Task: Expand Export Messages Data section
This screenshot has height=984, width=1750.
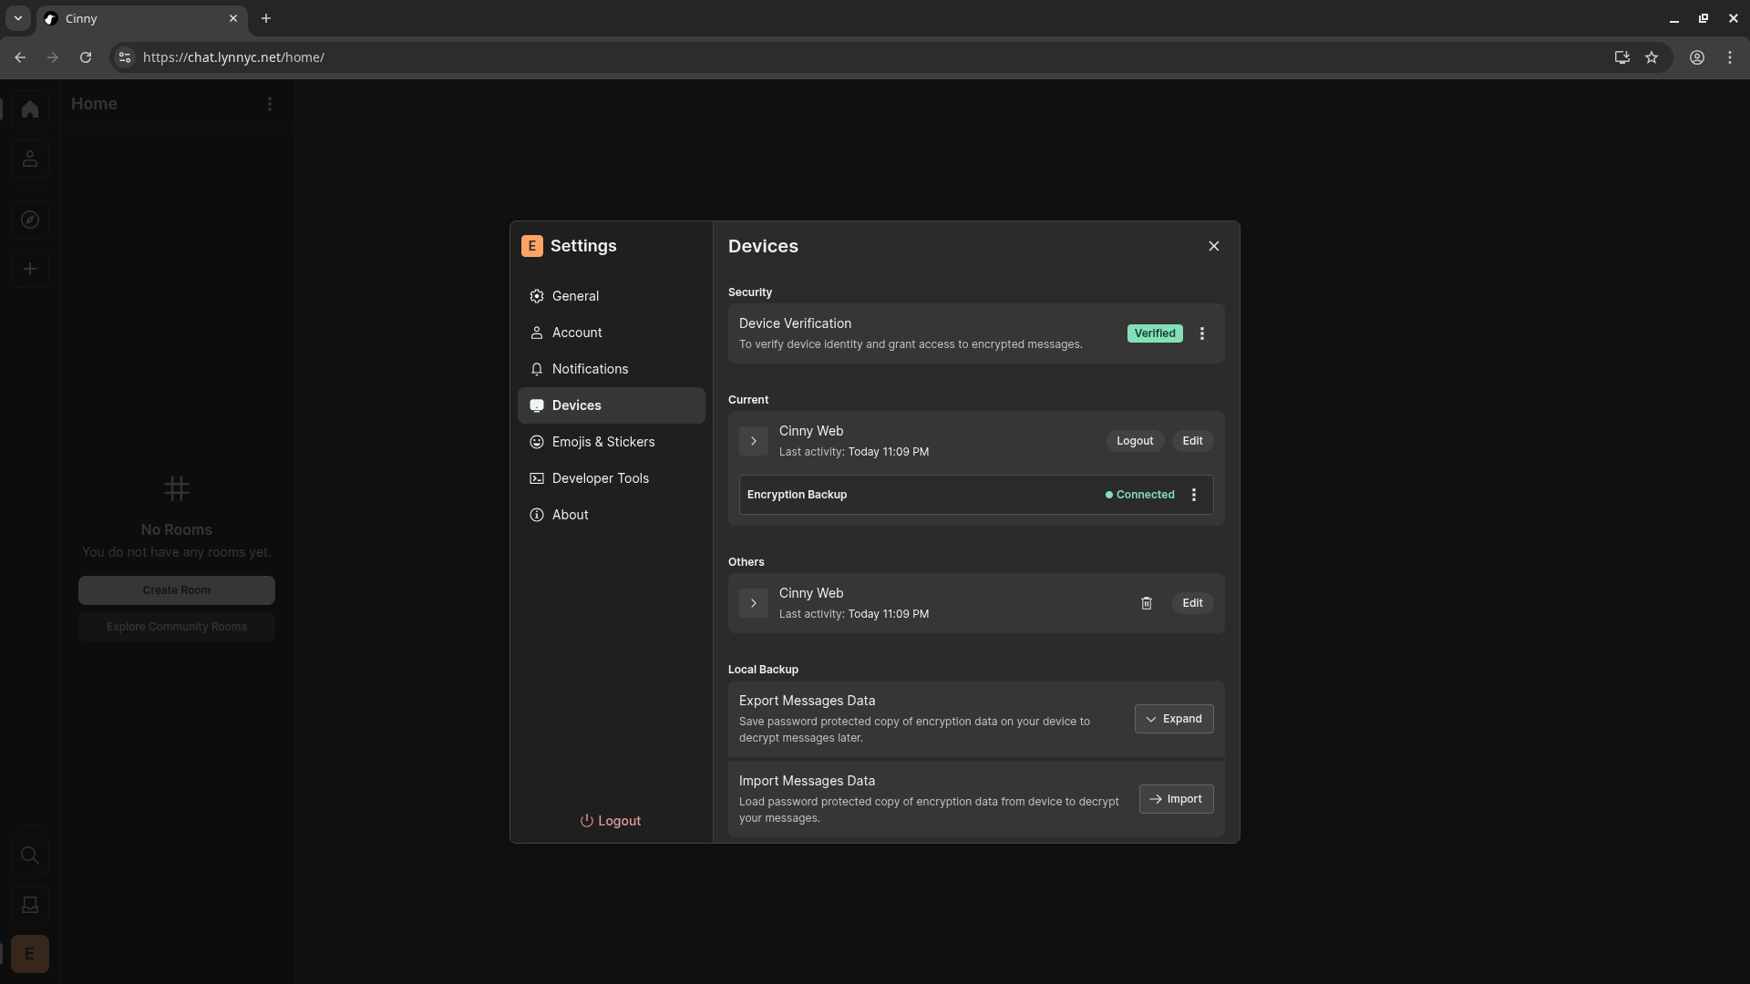Action: 1174,719
